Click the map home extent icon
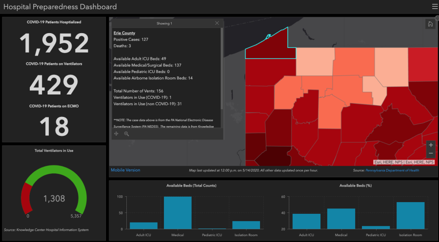439x242 pixels. click(430, 24)
